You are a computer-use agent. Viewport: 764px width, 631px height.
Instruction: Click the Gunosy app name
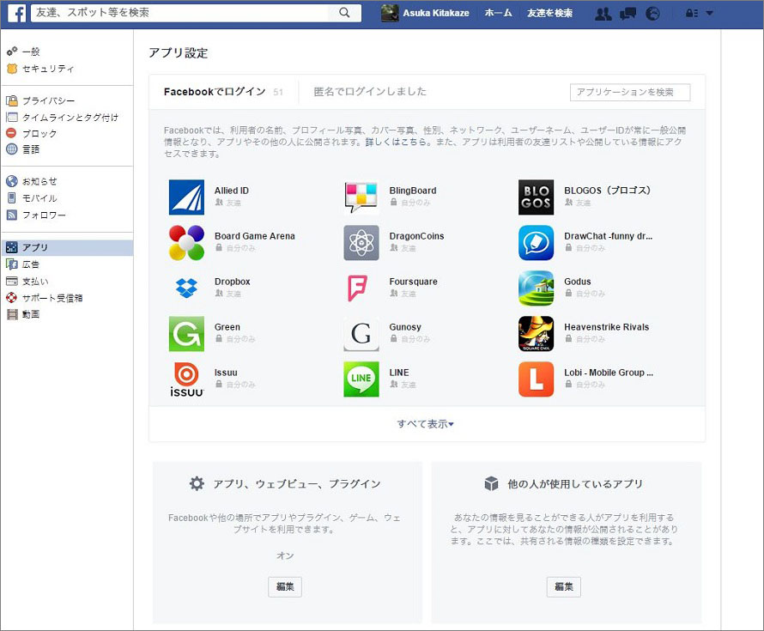(405, 327)
